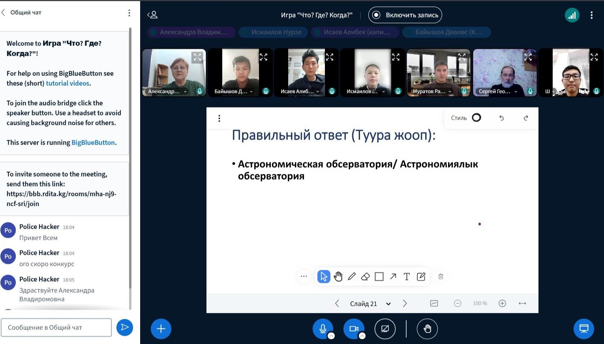Go to the next slide

(x=405, y=303)
